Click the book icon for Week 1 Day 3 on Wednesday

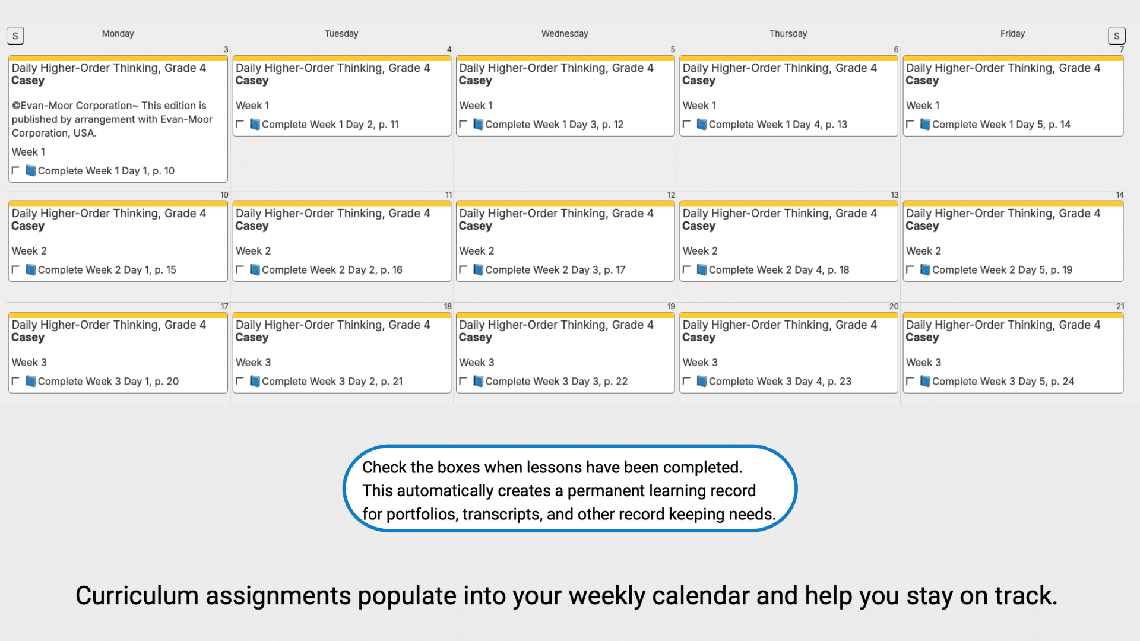coord(479,125)
